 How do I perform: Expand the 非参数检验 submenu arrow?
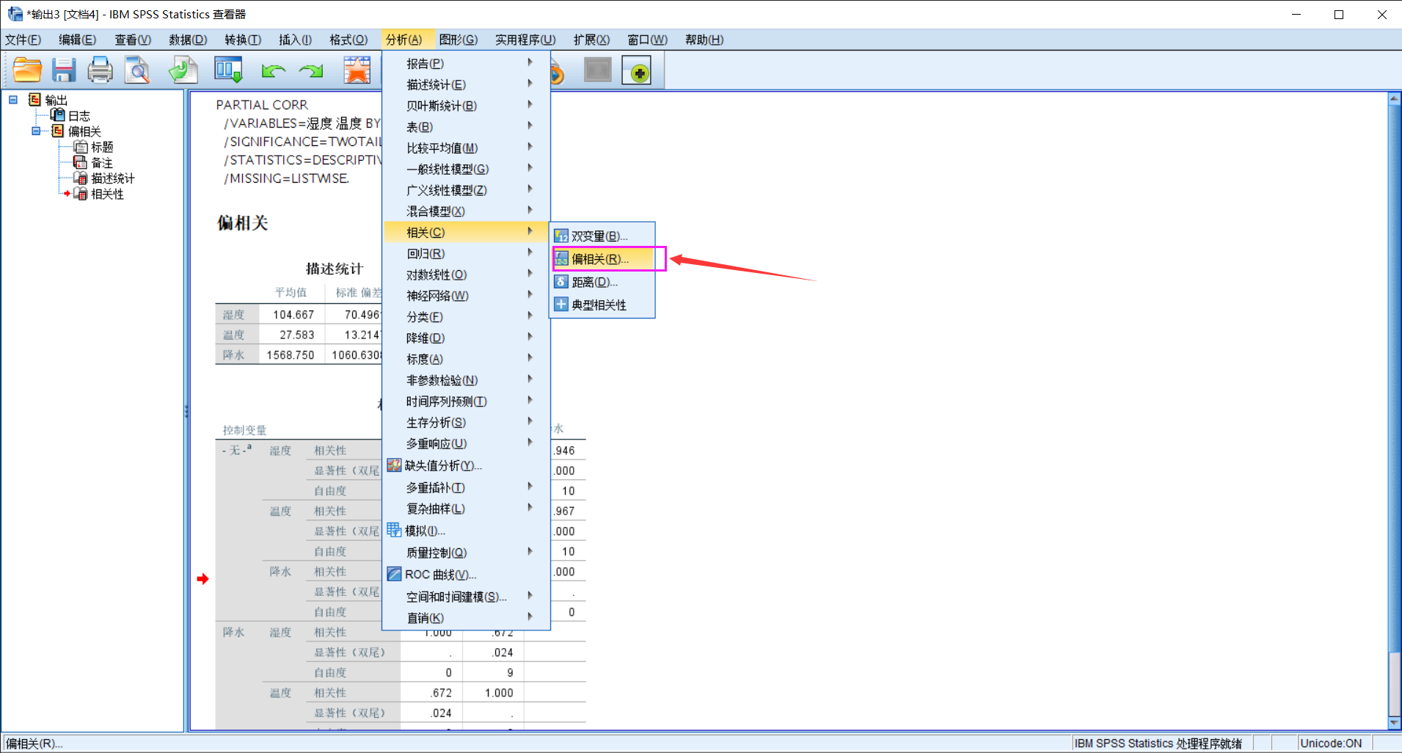(x=530, y=380)
